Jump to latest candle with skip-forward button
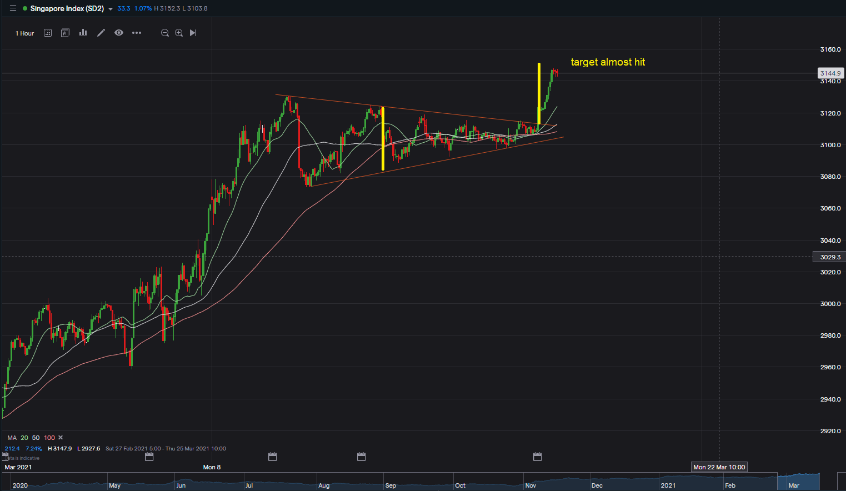The height and width of the screenshot is (491, 846). click(193, 33)
